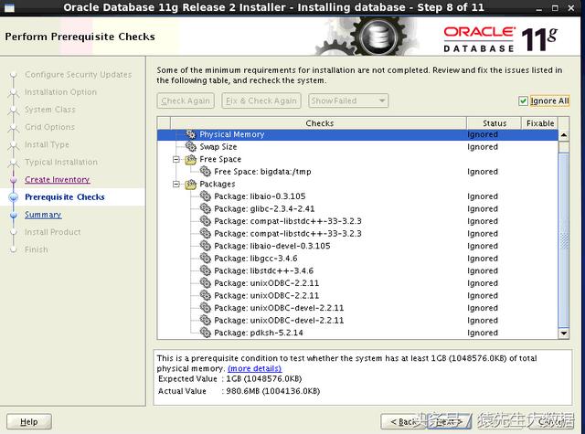Click the gear icon for pdksh-5.2.14 package
The image size is (585, 434).
[x=205, y=333]
